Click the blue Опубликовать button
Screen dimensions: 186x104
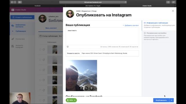161,100
